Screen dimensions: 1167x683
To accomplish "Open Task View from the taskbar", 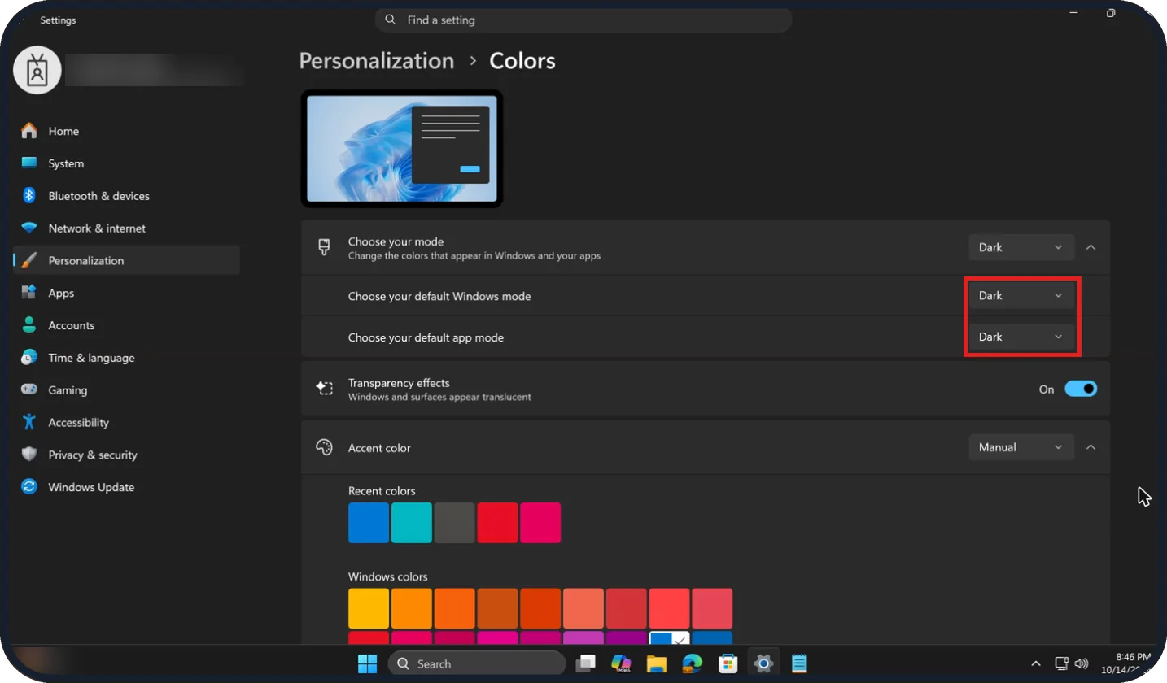I will coord(585,663).
